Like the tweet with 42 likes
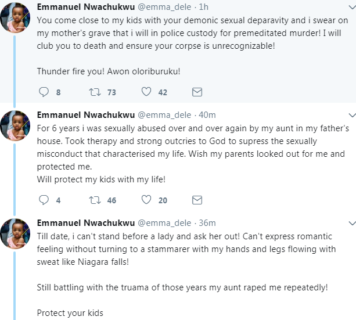 tap(146, 92)
